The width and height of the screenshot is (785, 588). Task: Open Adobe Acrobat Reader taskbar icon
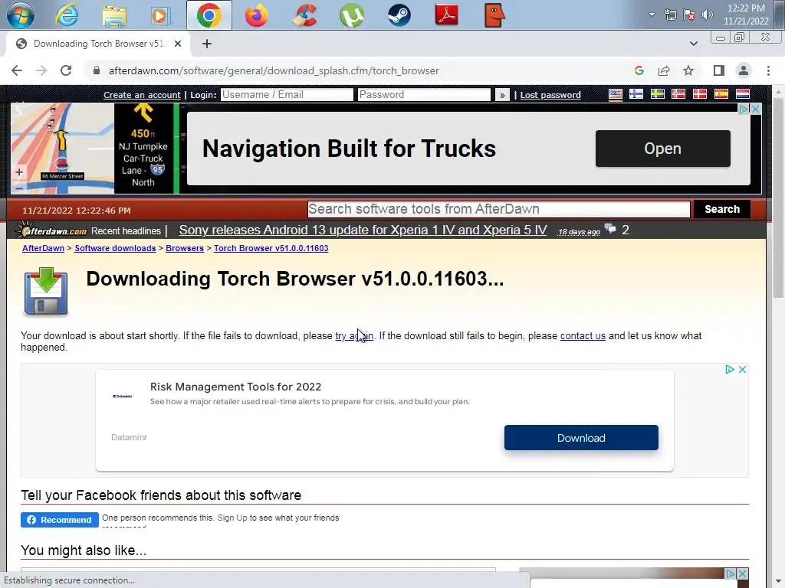coord(447,15)
